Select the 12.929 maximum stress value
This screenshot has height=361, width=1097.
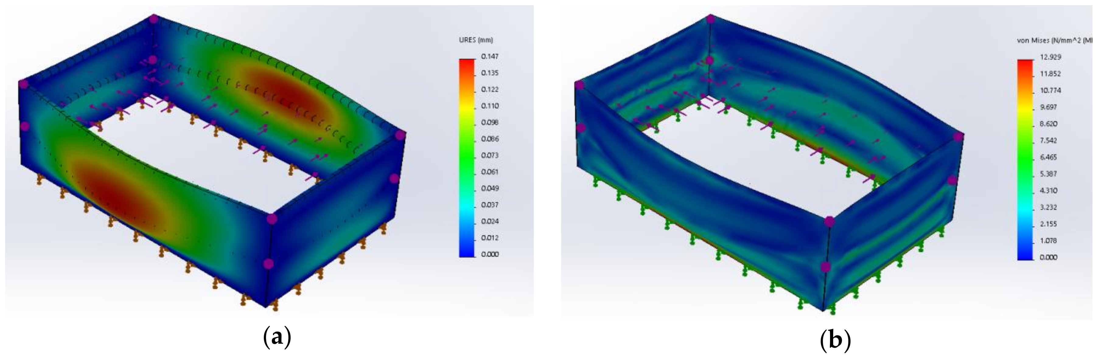coord(1050,57)
